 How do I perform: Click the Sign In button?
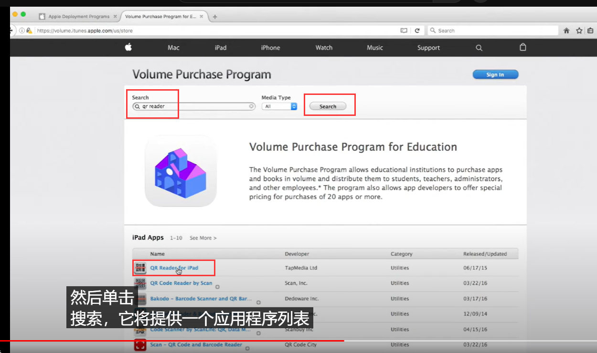(x=495, y=74)
